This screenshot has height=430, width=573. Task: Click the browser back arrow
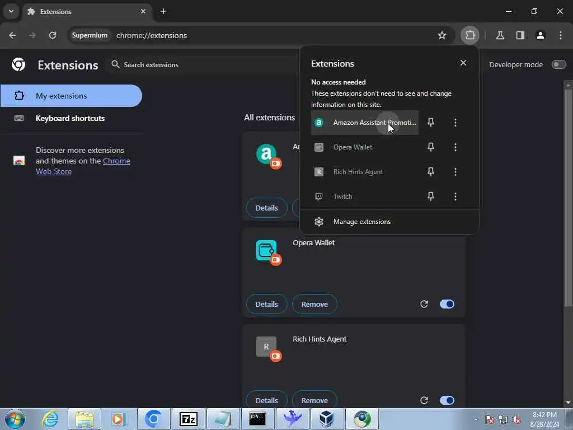point(12,35)
